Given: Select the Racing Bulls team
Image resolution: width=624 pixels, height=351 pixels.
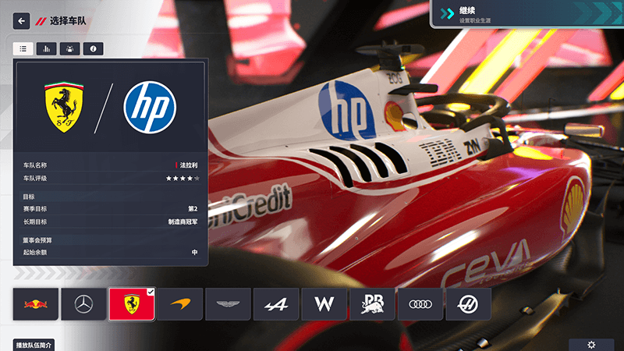Looking at the screenshot, I should pos(372,304).
